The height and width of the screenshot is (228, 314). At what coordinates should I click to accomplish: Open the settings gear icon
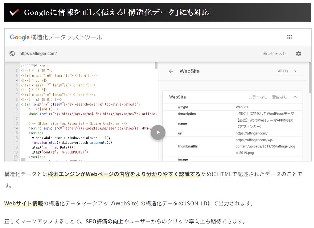point(298,54)
